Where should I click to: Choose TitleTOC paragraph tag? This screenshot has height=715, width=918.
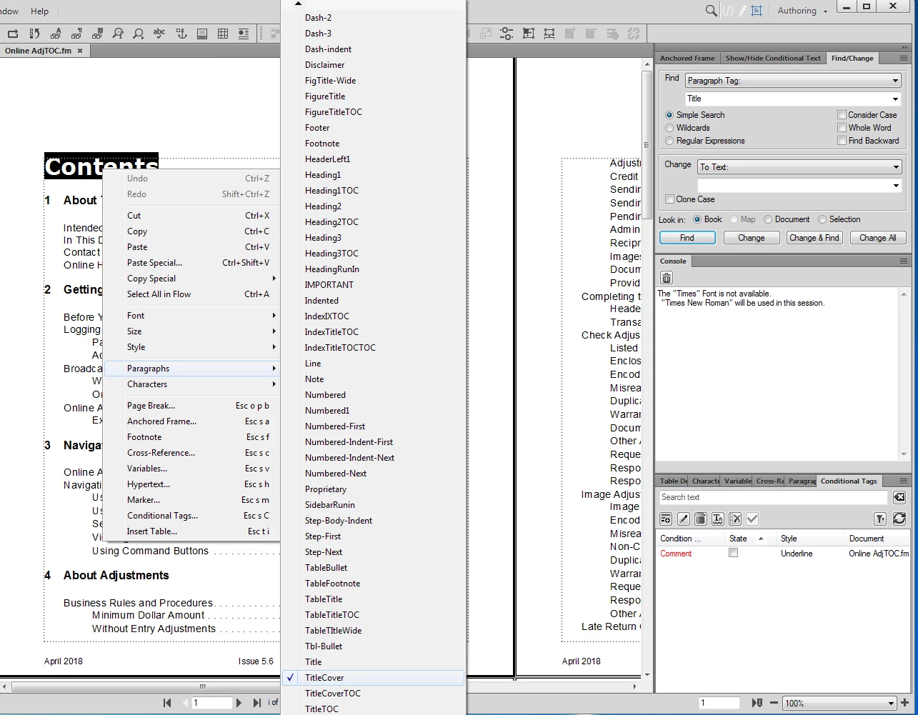tap(321, 709)
